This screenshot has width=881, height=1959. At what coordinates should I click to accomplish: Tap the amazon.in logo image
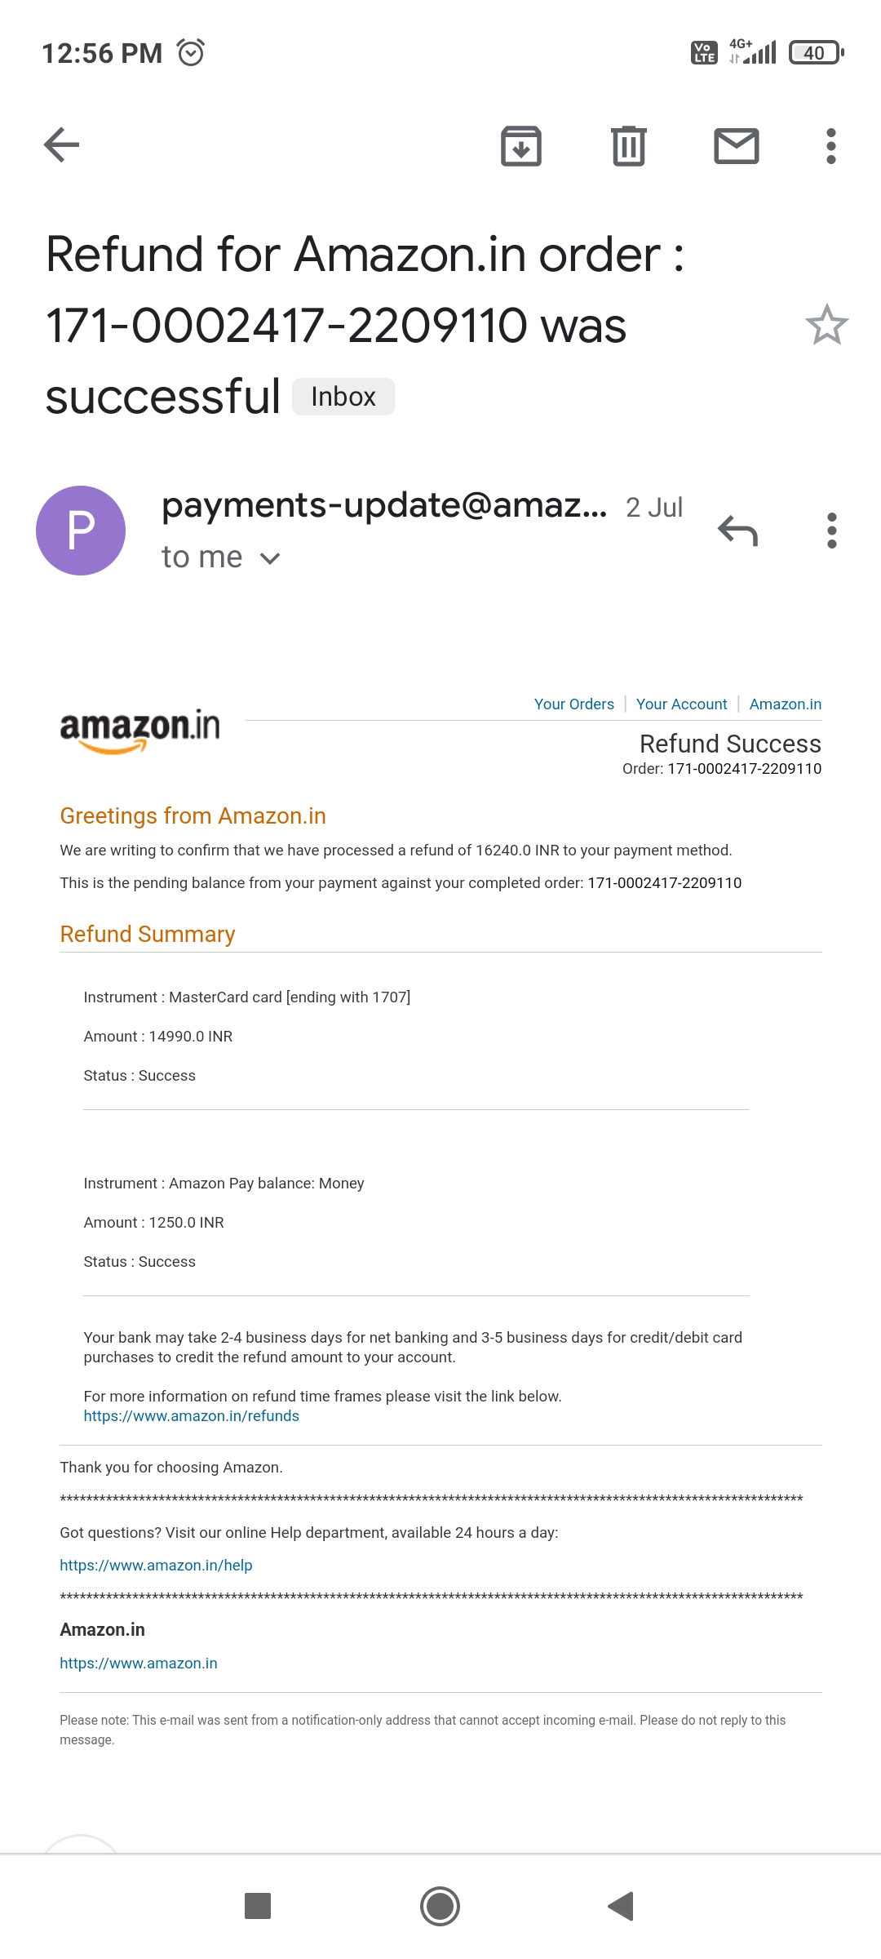(x=139, y=729)
